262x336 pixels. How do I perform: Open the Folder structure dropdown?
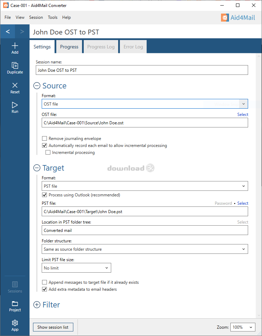point(145,249)
